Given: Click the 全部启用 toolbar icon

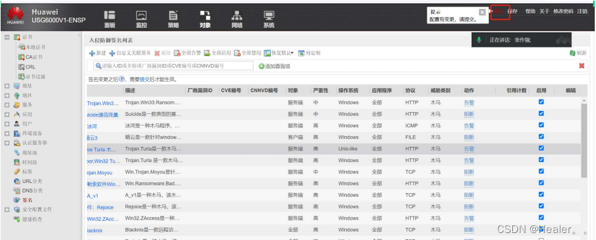Looking at the screenshot, I should (x=207, y=53).
